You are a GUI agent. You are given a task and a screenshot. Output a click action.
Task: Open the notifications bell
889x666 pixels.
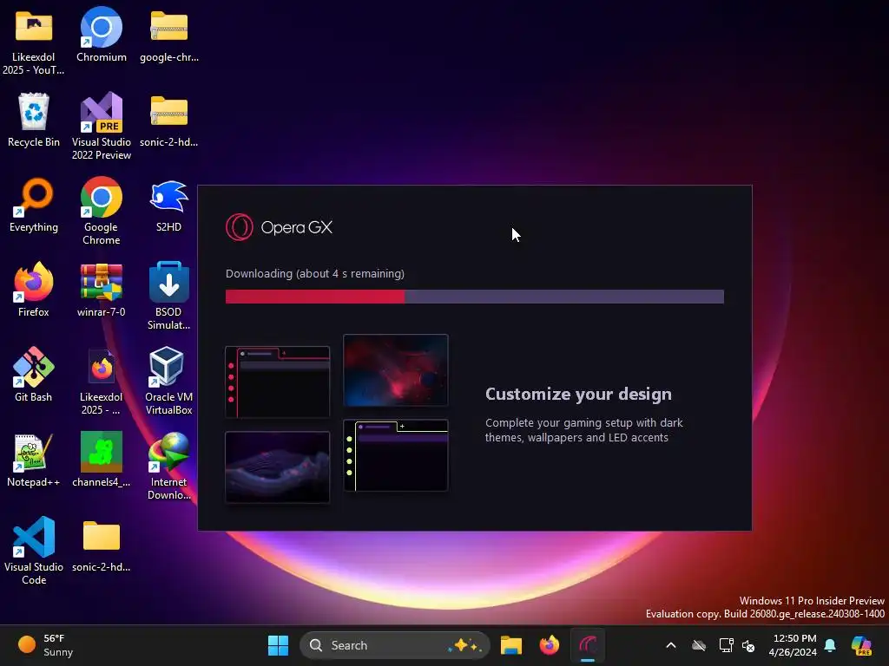pos(830,645)
